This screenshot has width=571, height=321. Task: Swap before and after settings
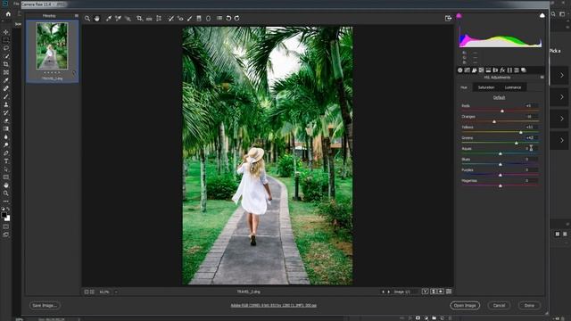tap(434, 292)
